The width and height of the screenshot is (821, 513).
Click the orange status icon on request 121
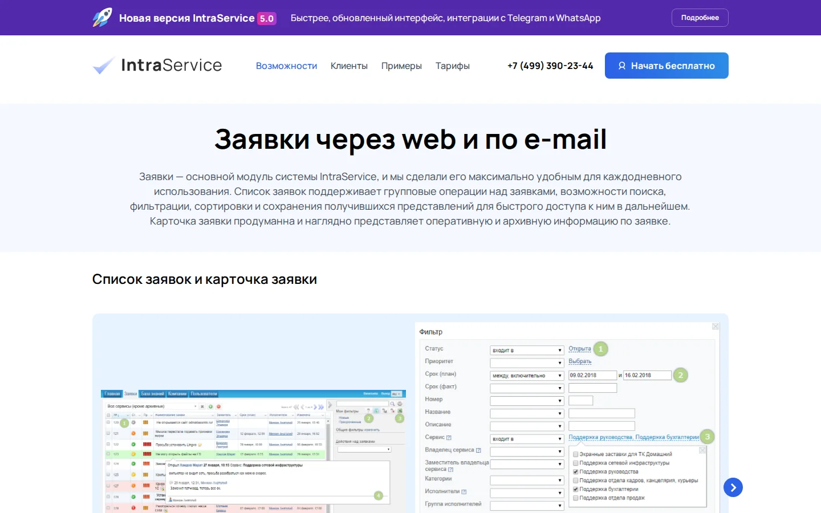(x=133, y=433)
